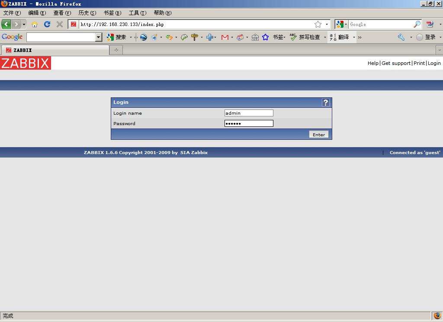Click the 翻译 translate button
Screen dimensions: 443x322
340,37
